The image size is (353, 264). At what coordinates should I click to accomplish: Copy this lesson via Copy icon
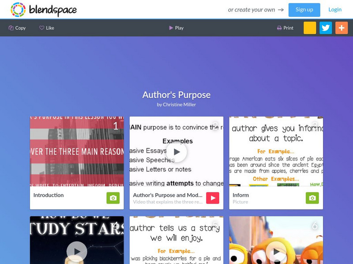11,28
